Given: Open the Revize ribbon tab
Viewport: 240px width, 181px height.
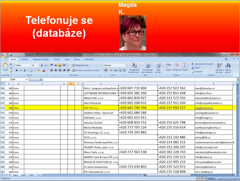Looking at the screenshot, I should click(x=77, y=59).
